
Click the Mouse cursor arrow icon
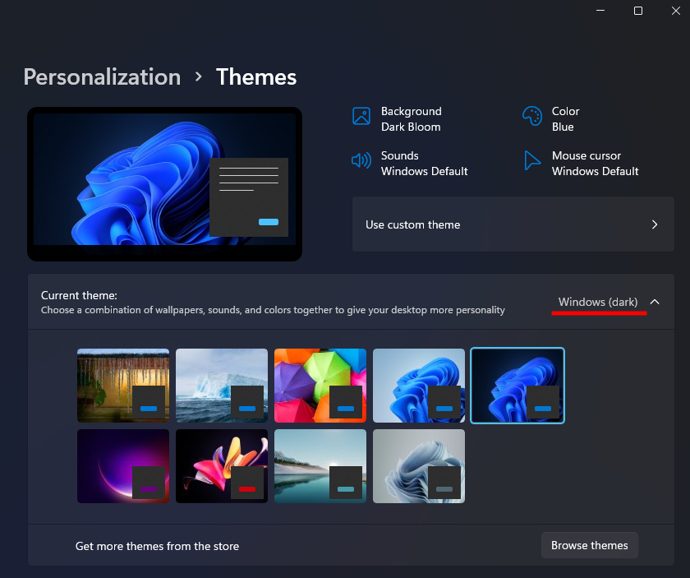pos(532,160)
